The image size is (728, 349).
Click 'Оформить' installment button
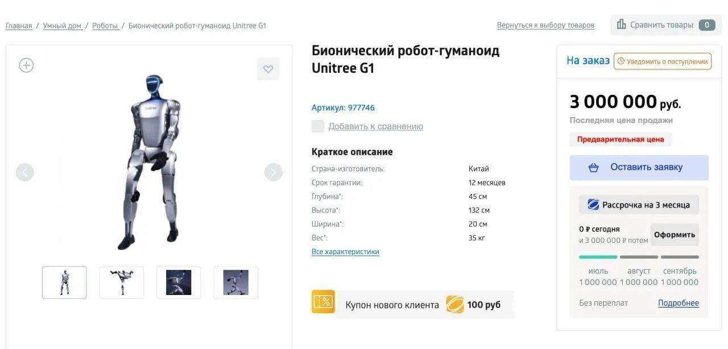(675, 235)
